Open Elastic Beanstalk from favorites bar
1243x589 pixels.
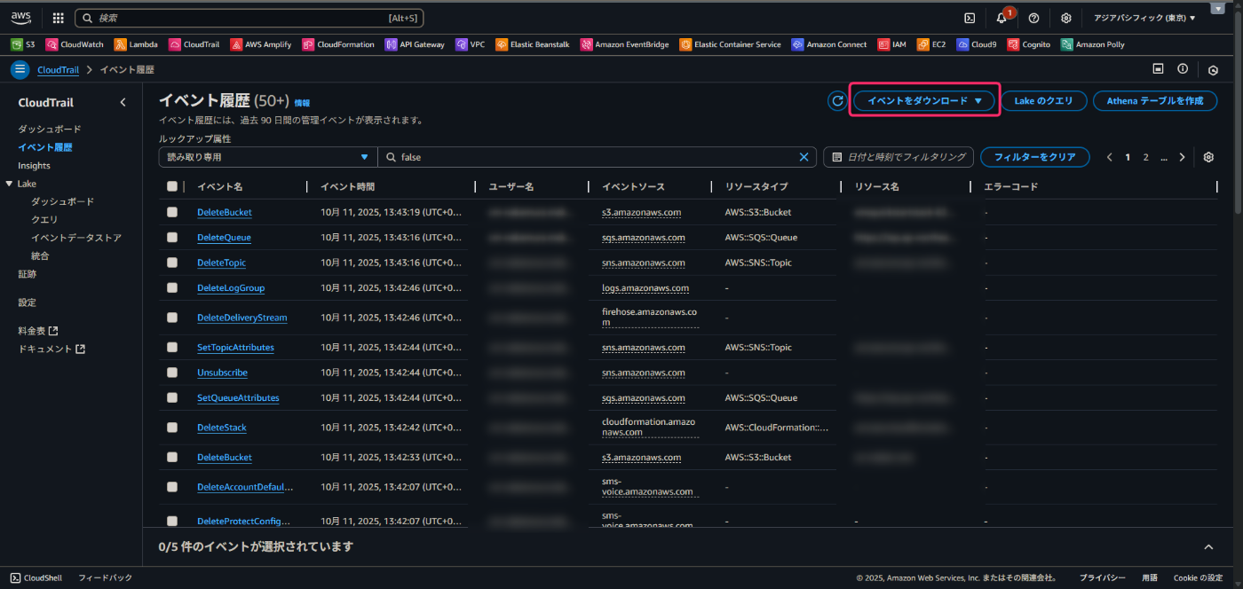coord(532,44)
